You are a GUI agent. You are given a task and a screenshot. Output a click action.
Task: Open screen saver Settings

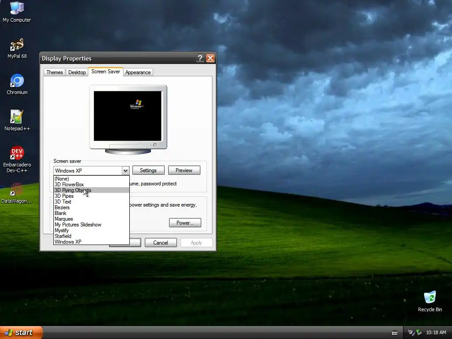(x=148, y=170)
